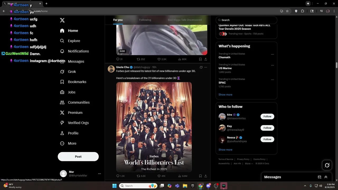Open Notifications from the sidebar
Screen dimensions: 338x190
point(74,51)
